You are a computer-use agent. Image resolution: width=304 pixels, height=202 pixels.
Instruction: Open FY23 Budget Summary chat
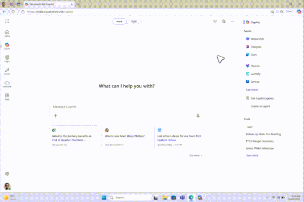coord(260,141)
